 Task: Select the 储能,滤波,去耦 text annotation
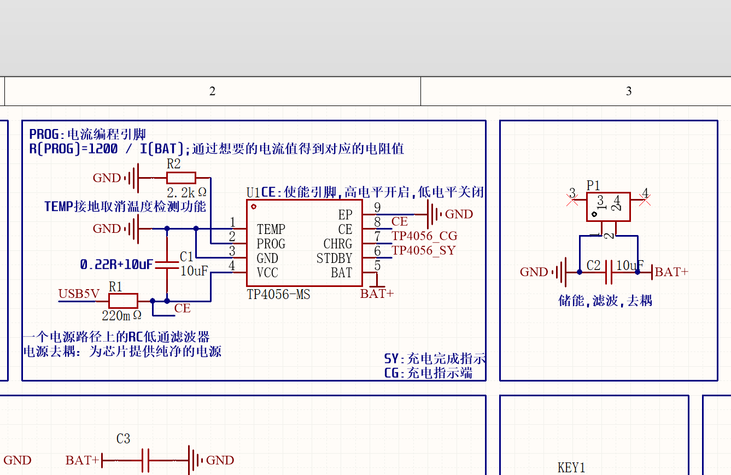pyautogui.click(x=605, y=301)
